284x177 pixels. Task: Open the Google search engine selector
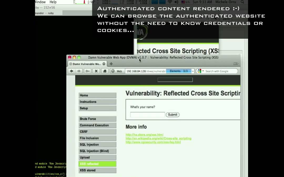(200, 71)
